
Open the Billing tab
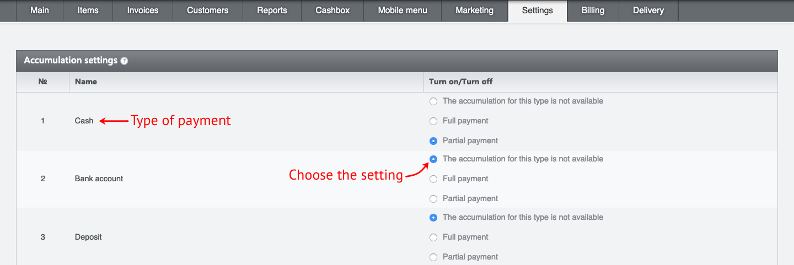[x=593, y=10]
